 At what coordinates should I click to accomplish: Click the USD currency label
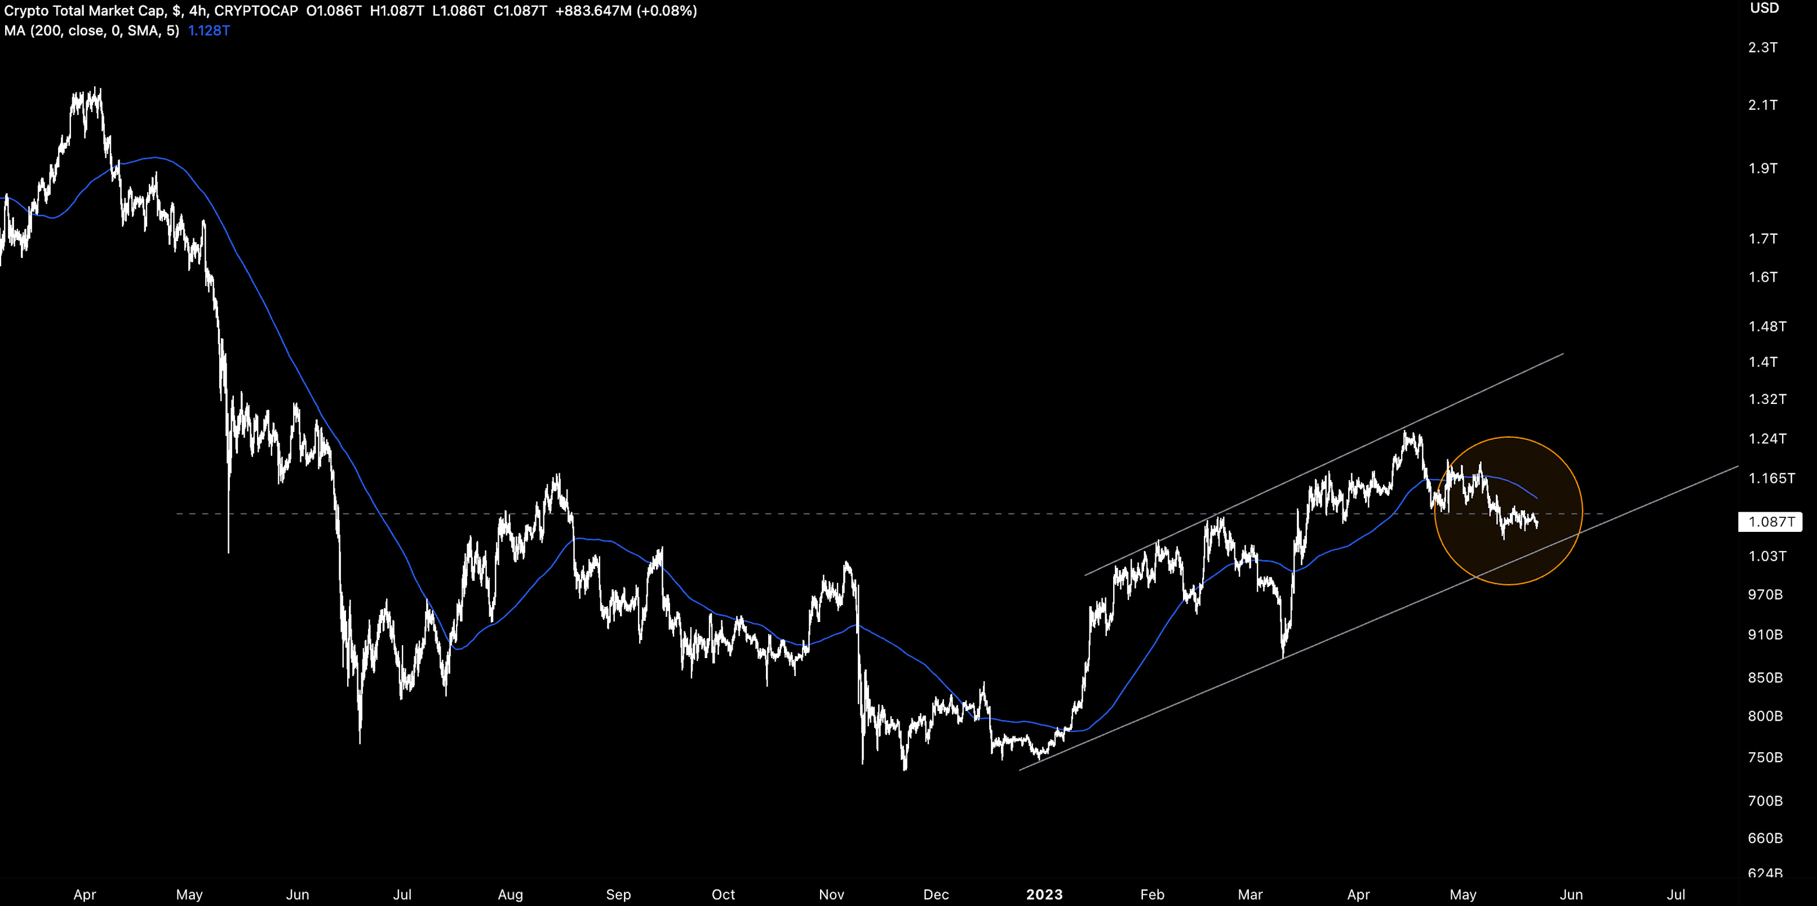click(1764, 8)
